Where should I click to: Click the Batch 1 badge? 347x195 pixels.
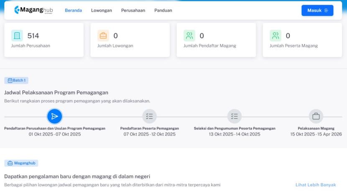[16, 80]
